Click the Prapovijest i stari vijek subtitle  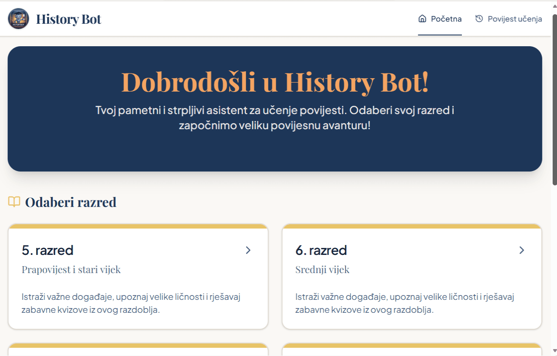pos(71,270)
